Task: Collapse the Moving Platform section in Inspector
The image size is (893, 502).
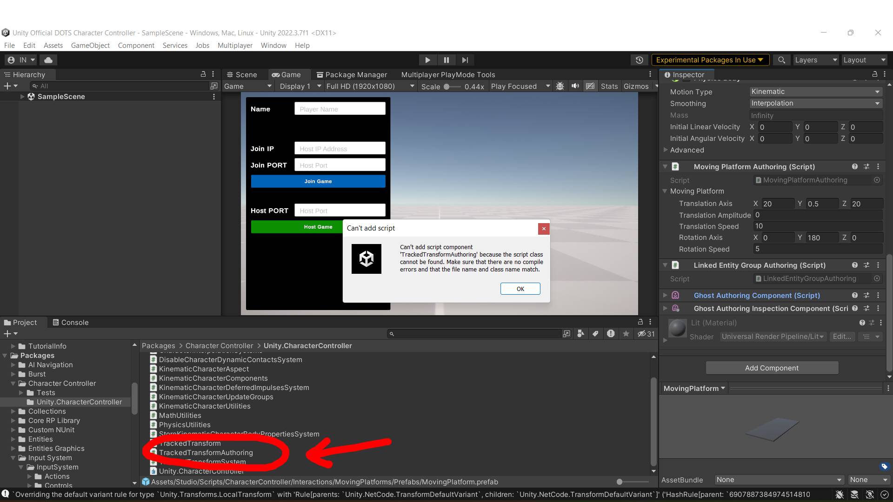Action: 665,191
